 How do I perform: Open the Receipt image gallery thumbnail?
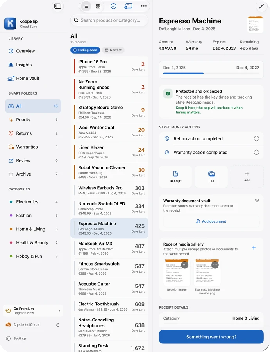tap(177, 273)
